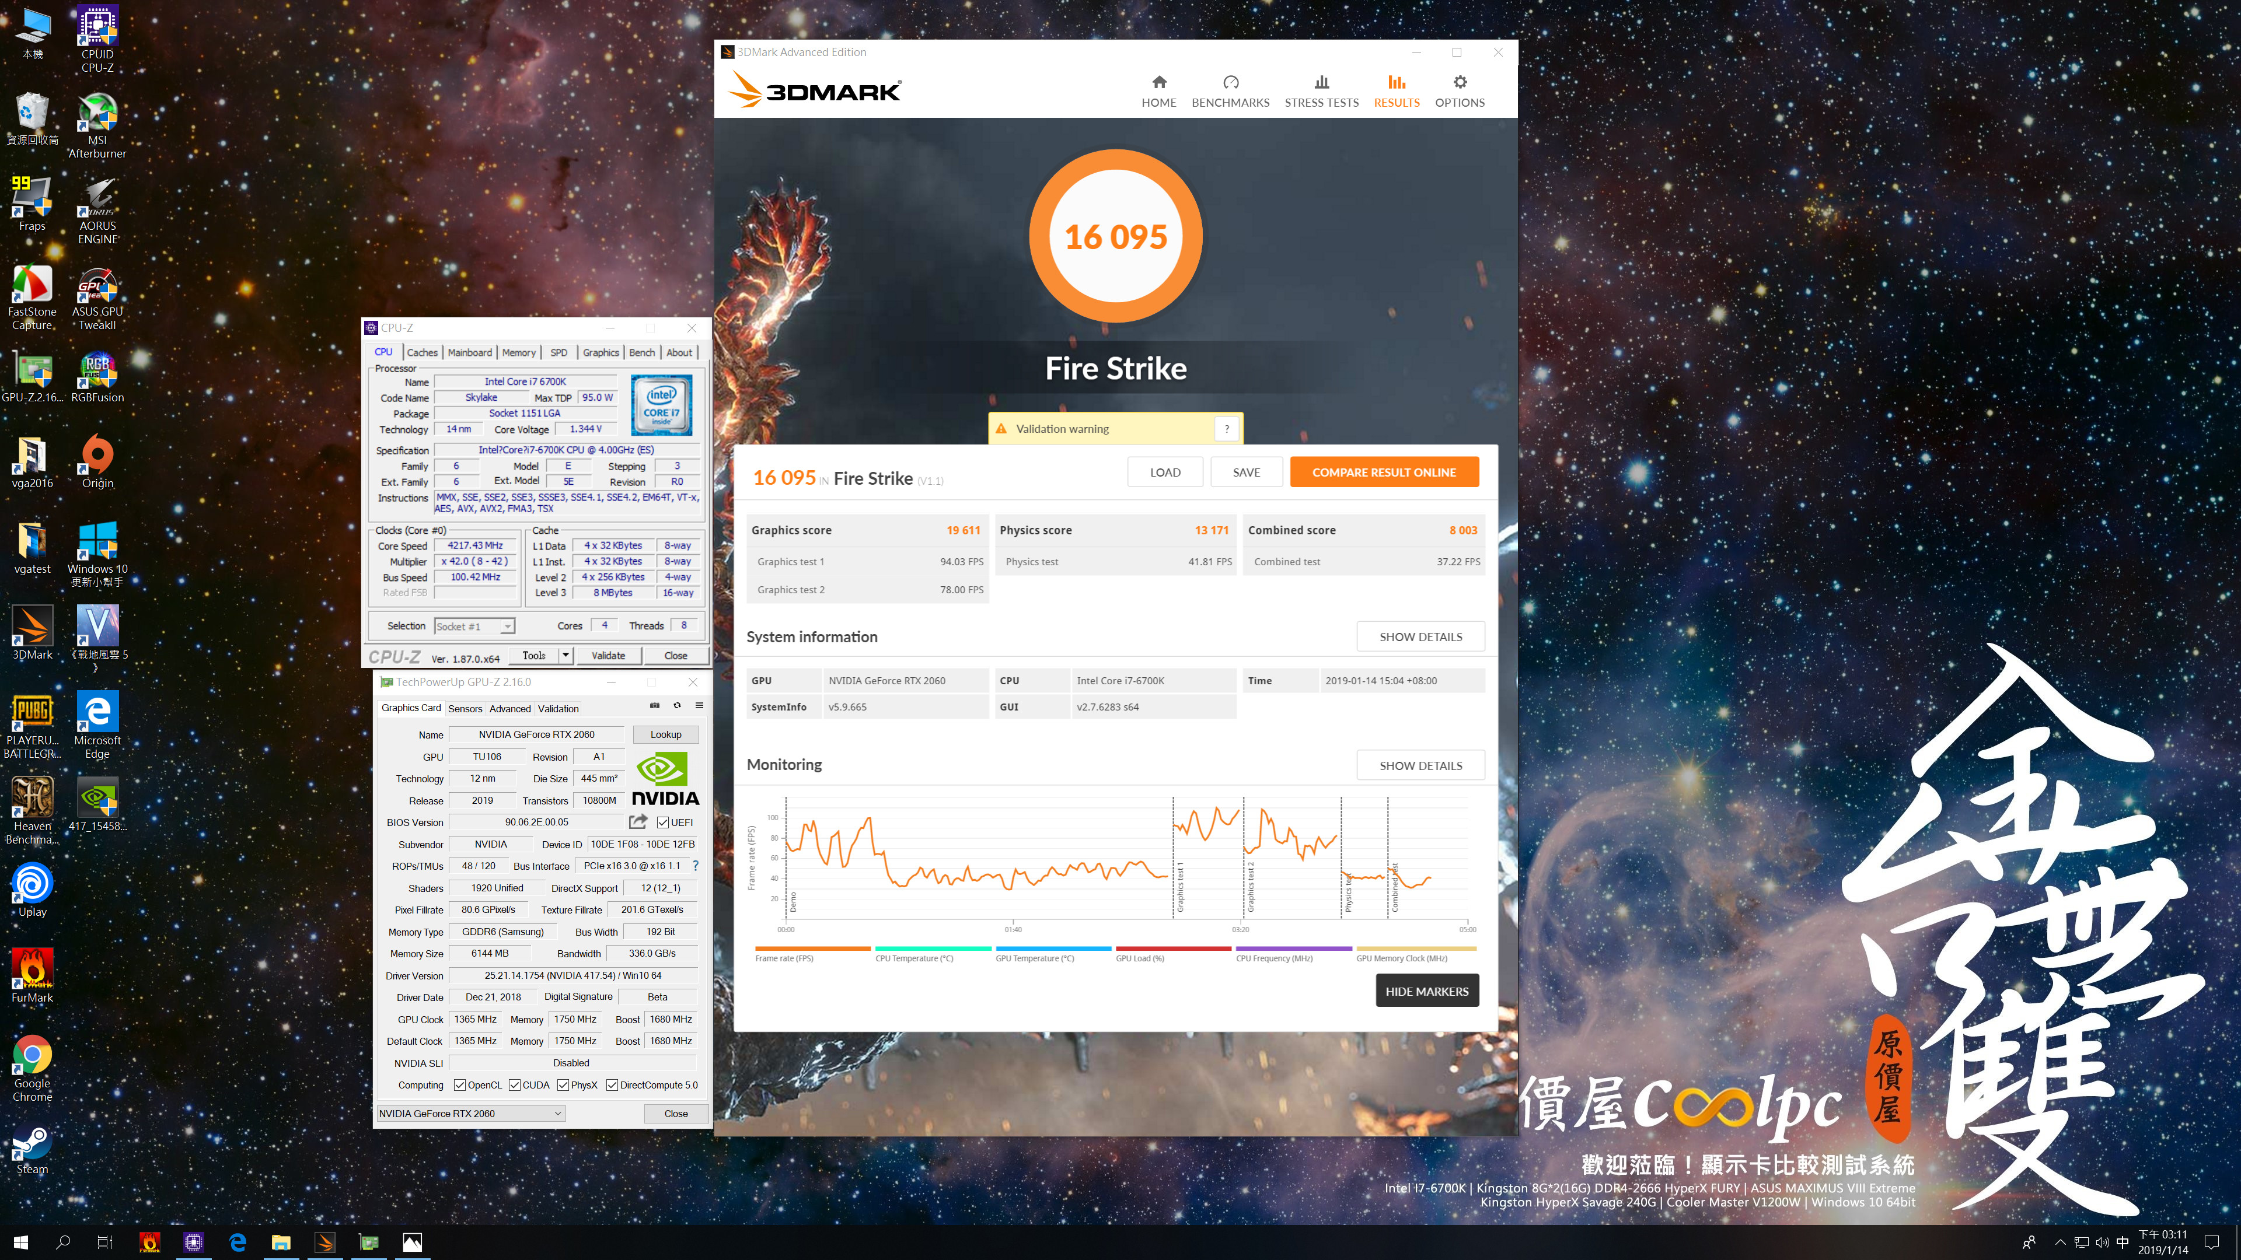Click the Lookup button in GPU-Z
2241x1260 pixels.
tap(665, 735)
